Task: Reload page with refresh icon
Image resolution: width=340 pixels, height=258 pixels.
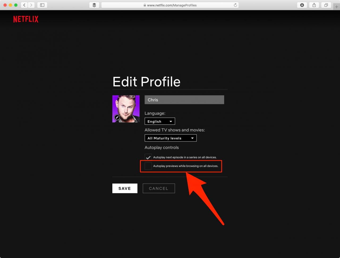Action: click(235, 5)
